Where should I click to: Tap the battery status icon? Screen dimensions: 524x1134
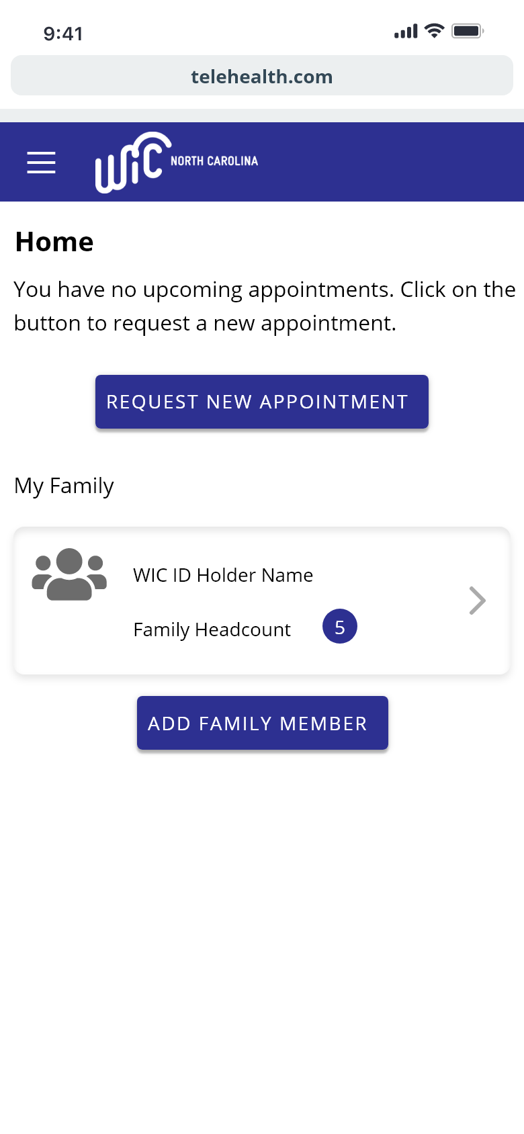468,31
